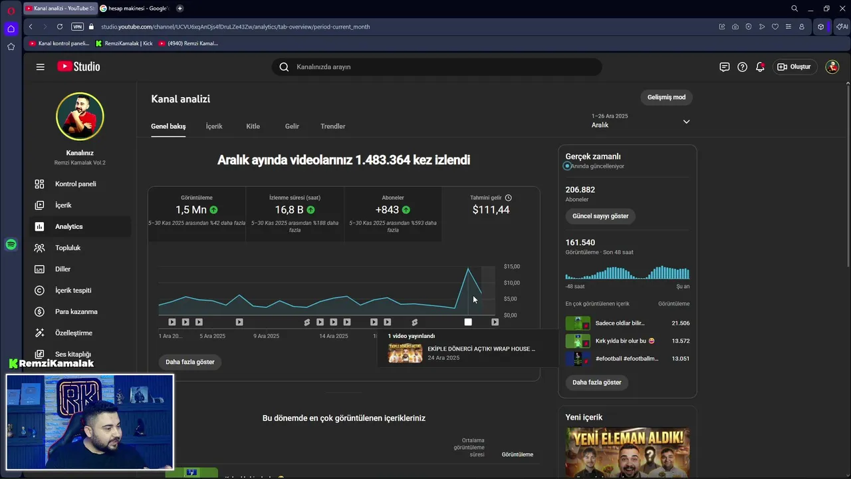
Task: Click the search magnifier icon in Studio
Action: [284, 67]
